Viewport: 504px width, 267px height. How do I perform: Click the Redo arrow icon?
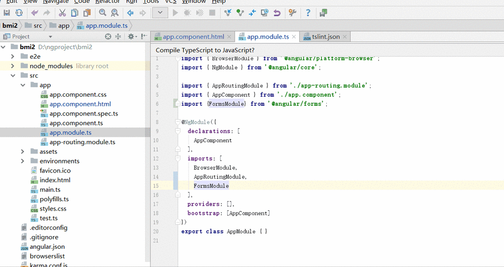47,13
